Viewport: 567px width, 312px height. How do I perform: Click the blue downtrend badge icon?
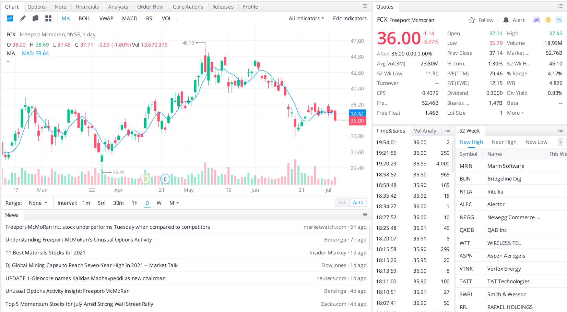[x=559, y=20]
